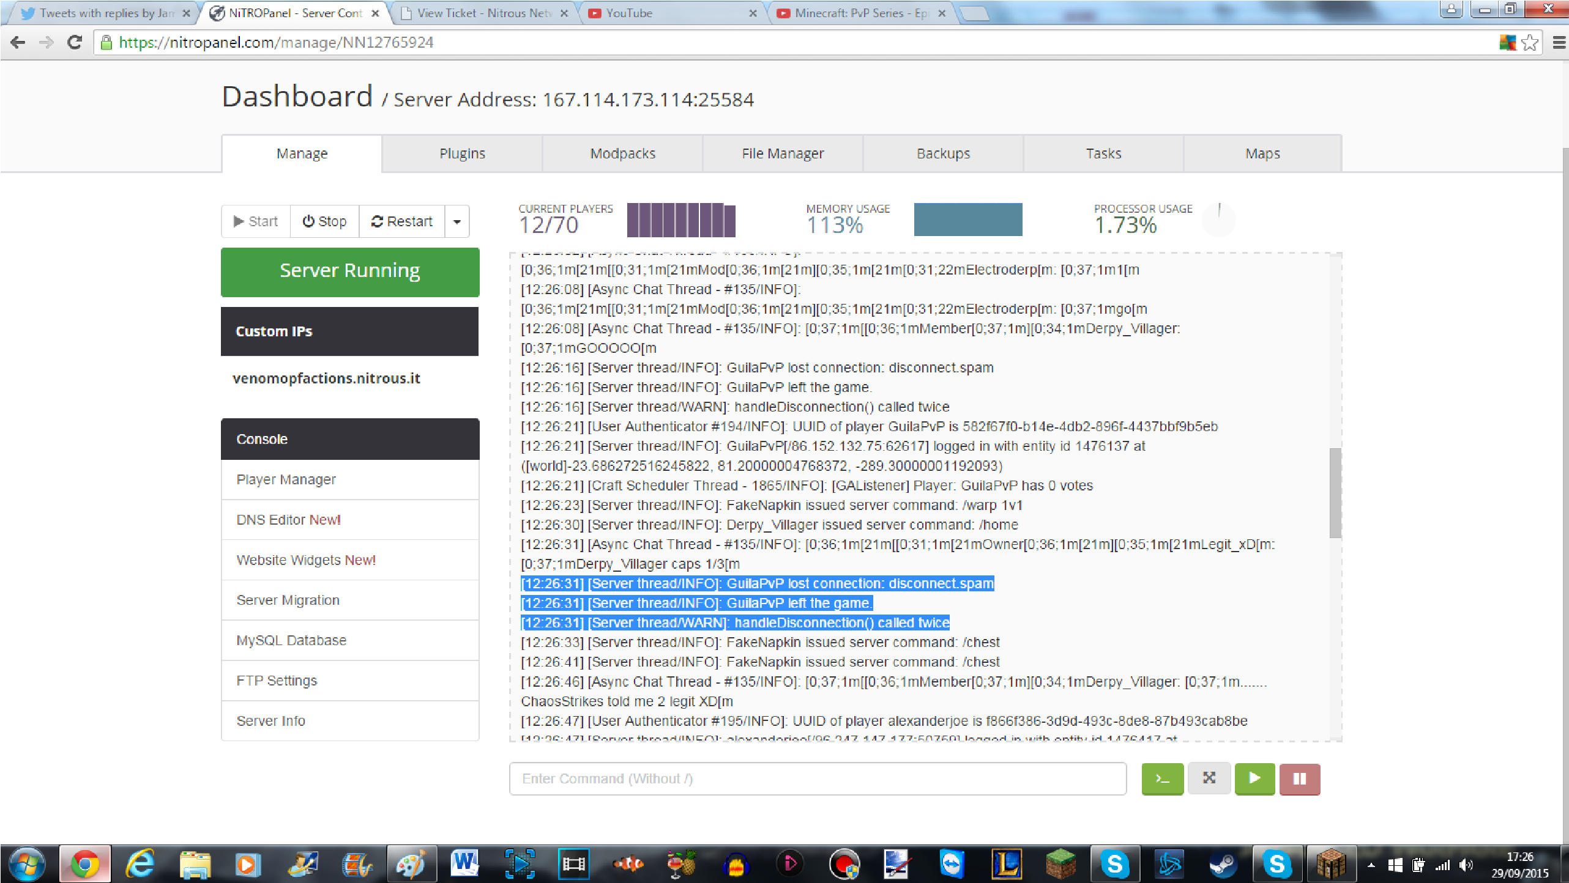This screenshot has height=883, width=1569.
Task: Open Skype from the taskbar
Action: [1115, 864]
